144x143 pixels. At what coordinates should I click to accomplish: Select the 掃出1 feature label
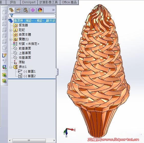(23, 67)
